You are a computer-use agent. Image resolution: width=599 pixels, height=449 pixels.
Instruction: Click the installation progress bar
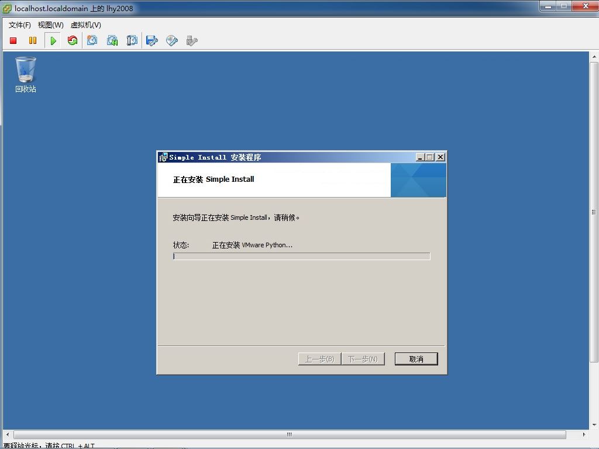(301, 256)
